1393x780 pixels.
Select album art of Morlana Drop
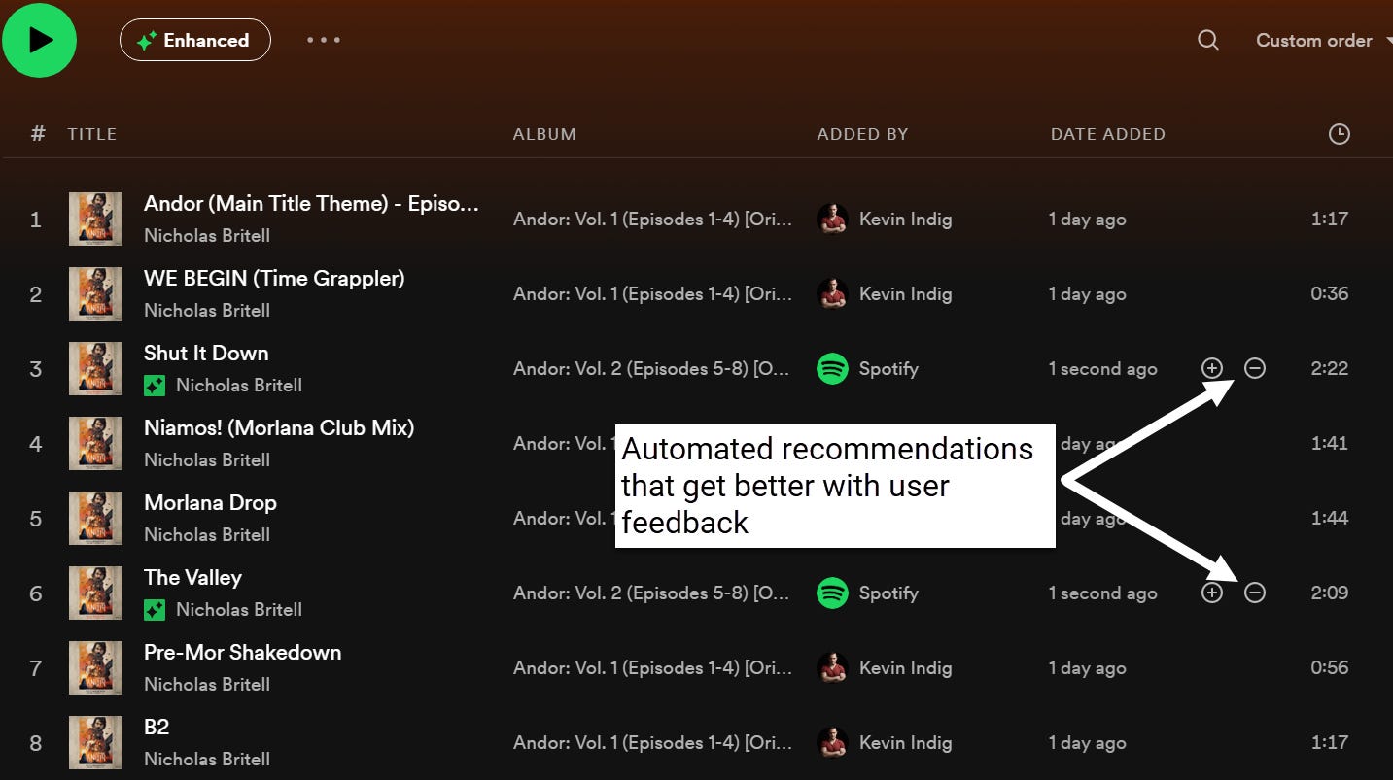(95, 518)
